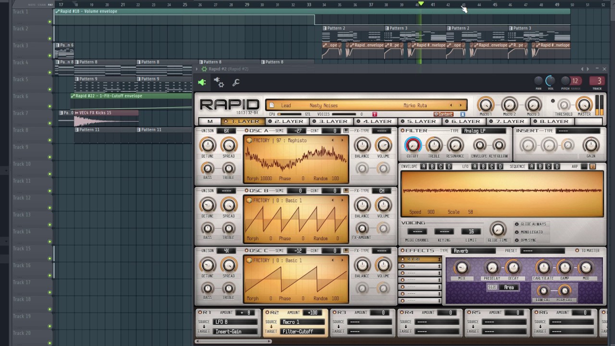Click the green plugin speaker icon
The image size is (615, 346).
202,83
